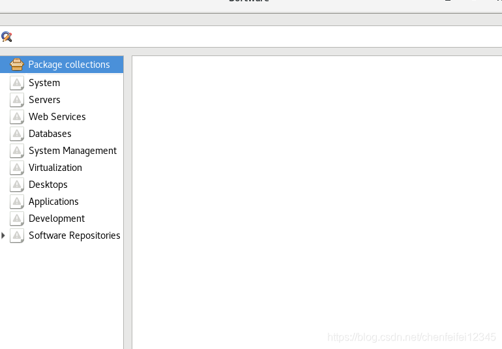Click the icon beside Web Services

click(17, 117)
